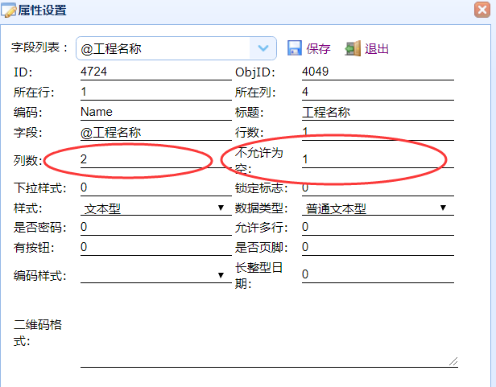Click the text area resize handle

point(453,361)
